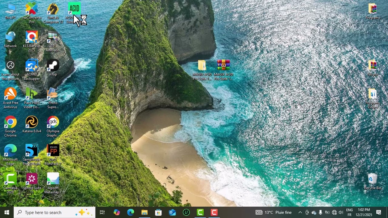
Task: Open File Explorer from the taskbar
Action: 145,212
